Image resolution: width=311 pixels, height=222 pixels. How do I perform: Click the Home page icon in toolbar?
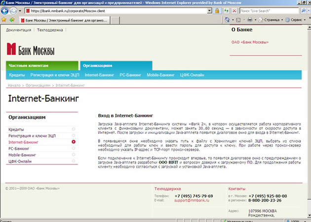pyautogui.click(x=227, y=20)
